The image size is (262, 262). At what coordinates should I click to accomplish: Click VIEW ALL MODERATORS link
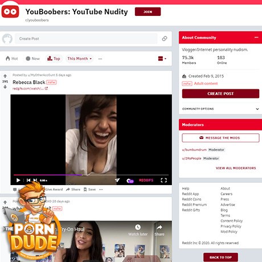236,168
